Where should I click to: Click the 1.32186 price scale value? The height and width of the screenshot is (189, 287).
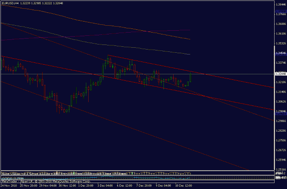pos(281,82)
